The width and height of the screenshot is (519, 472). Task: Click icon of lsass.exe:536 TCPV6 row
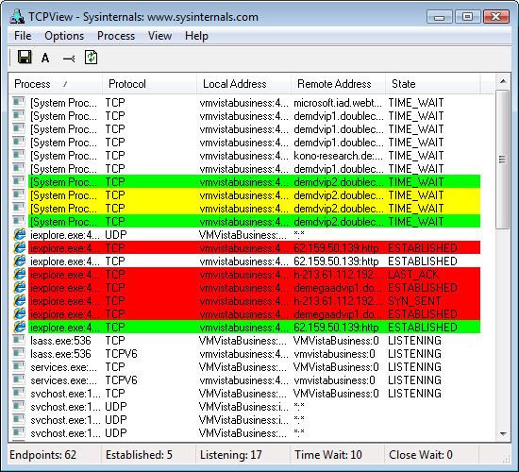point(19,353)
